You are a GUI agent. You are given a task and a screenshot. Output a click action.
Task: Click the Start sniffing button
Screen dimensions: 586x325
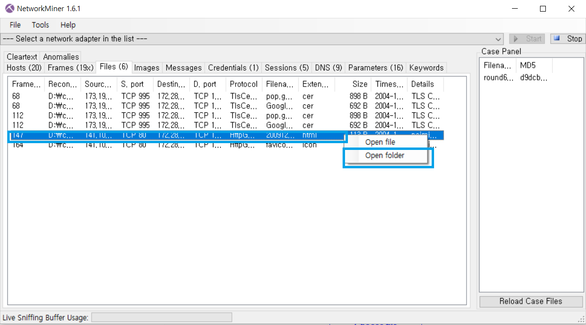527,39
